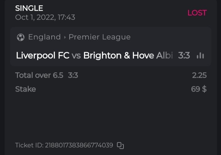Click the Ticket ID label
This screenshot has width=221, height=155.
point(29,145)
